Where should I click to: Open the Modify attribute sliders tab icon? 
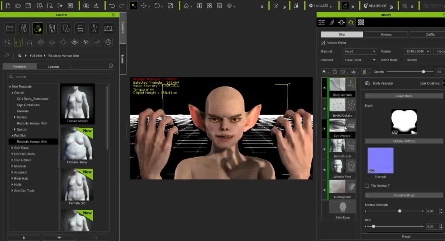tap(322, 22)
